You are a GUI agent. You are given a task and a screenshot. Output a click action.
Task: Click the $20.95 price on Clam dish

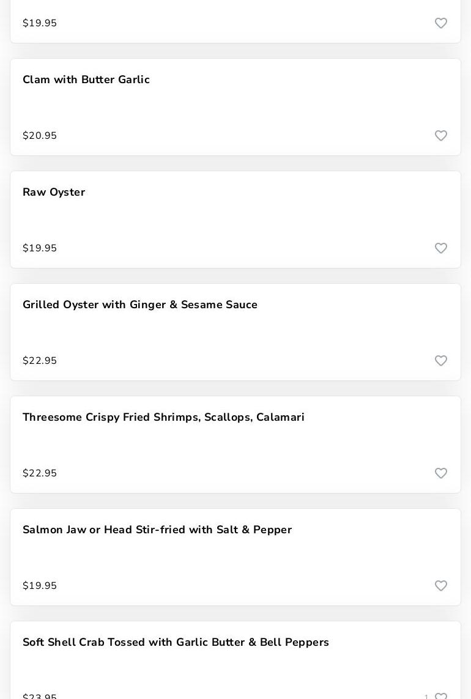pos(40,136)
